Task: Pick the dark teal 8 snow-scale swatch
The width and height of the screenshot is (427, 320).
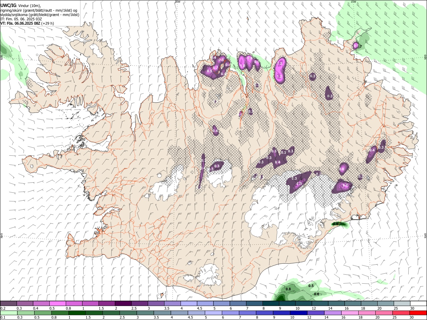Action: (271, 303)
